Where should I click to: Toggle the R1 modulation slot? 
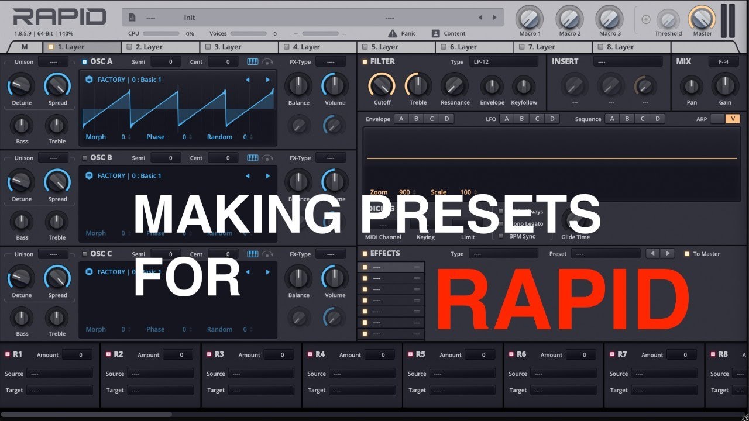pyautogui.click(x=8, y=354)
